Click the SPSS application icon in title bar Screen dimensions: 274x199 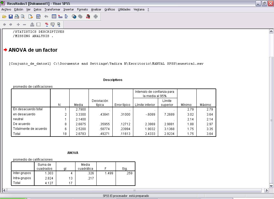[3, 3]
